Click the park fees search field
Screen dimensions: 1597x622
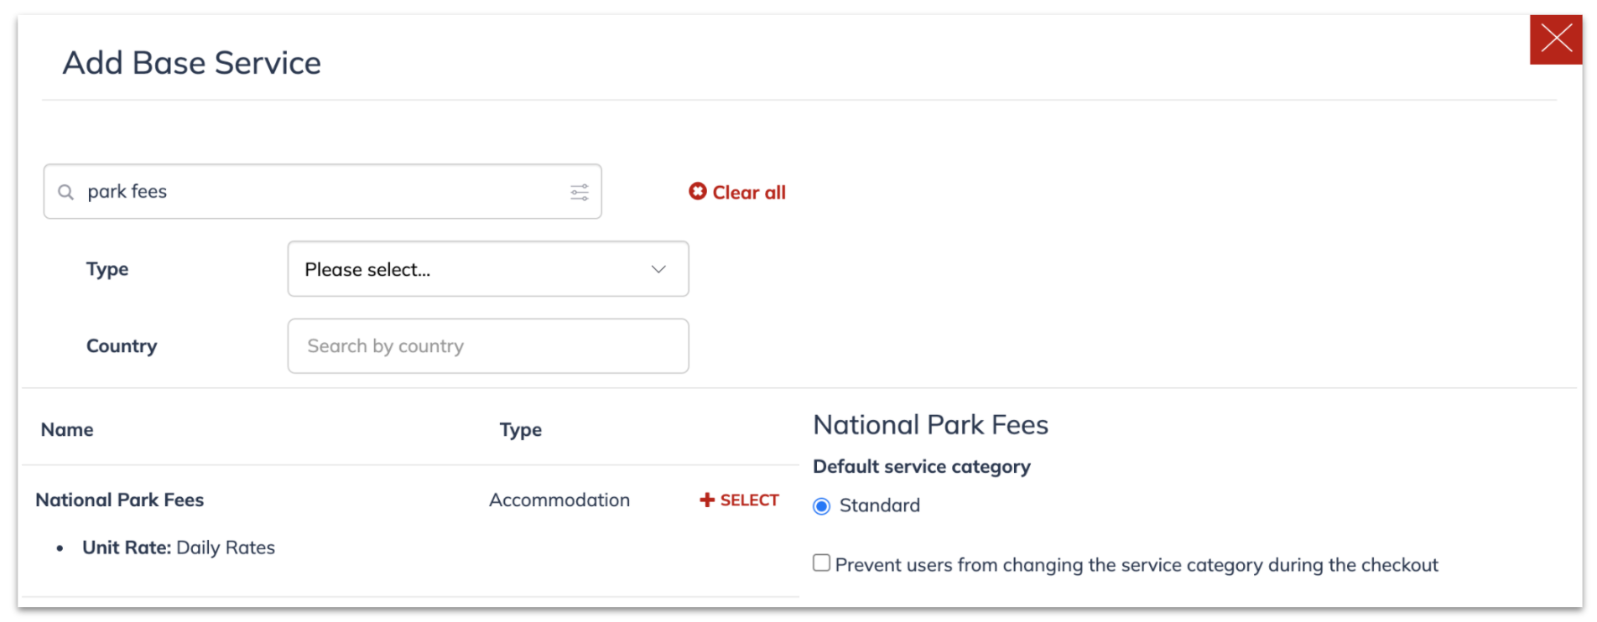pos(323,192)
